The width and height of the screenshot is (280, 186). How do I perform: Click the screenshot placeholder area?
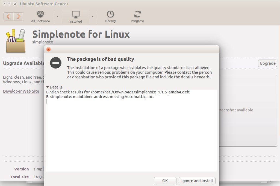coord(248,111)
